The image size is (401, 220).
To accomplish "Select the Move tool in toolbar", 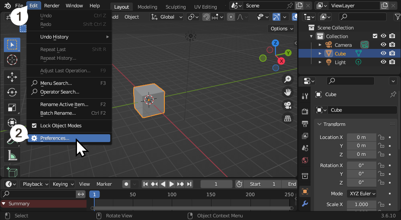I will point(12,77).
